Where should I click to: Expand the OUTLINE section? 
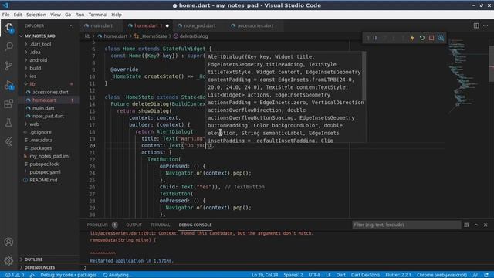(x=33, y=259)
